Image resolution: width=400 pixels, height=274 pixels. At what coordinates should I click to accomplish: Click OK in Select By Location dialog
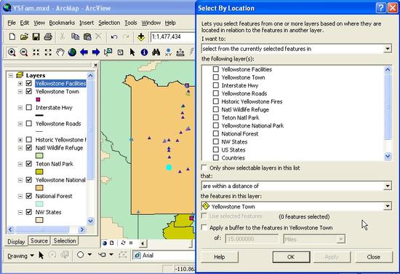tap(291, 257)
